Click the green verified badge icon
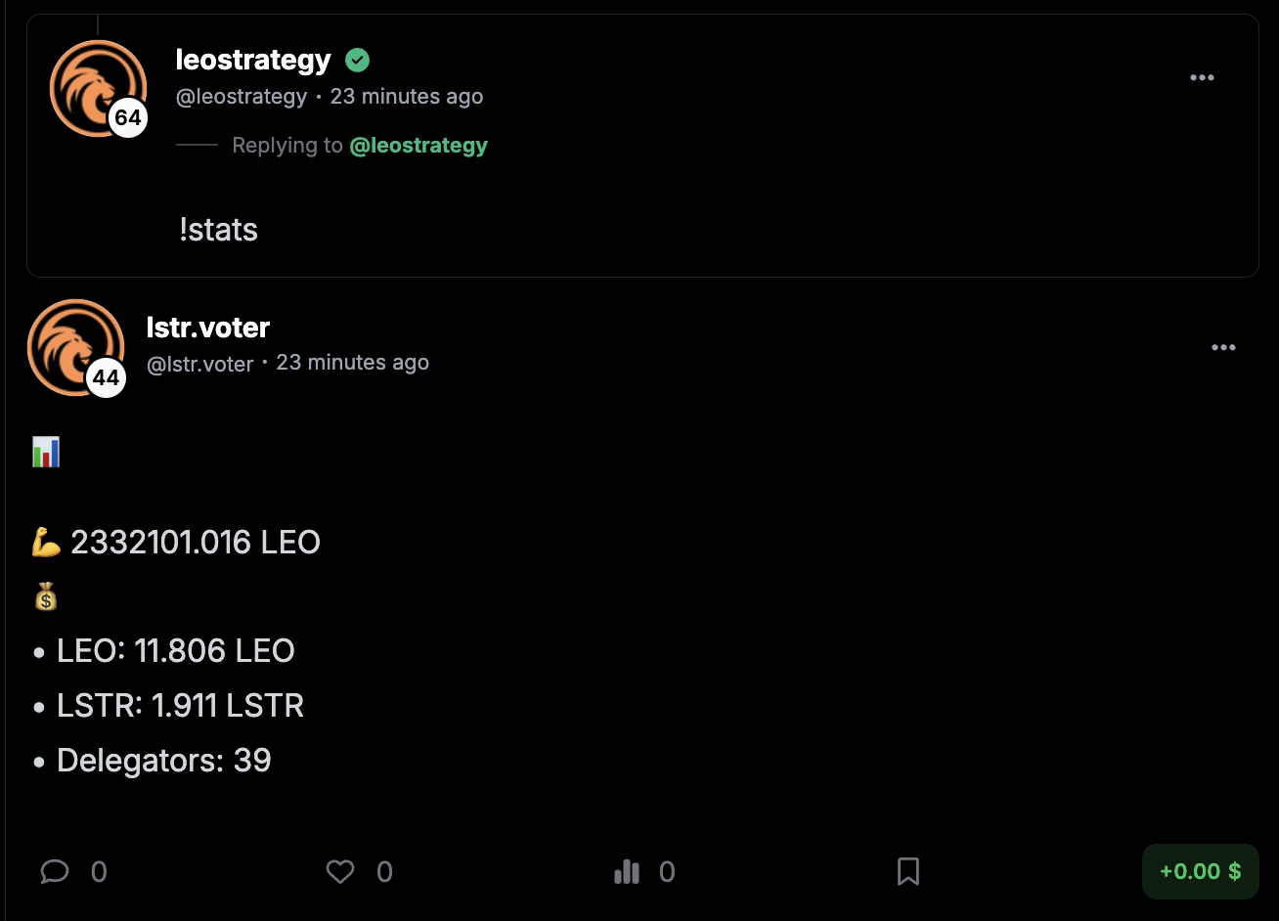Image resolution: width=1279 pixels, height=921 pixels. coord(358,61)
